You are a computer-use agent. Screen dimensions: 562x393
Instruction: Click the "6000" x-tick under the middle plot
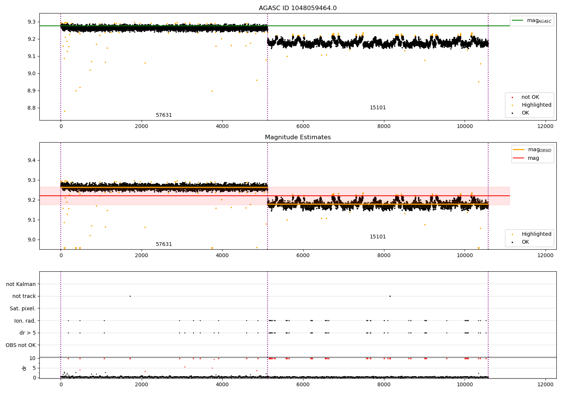tap(303, 256)
